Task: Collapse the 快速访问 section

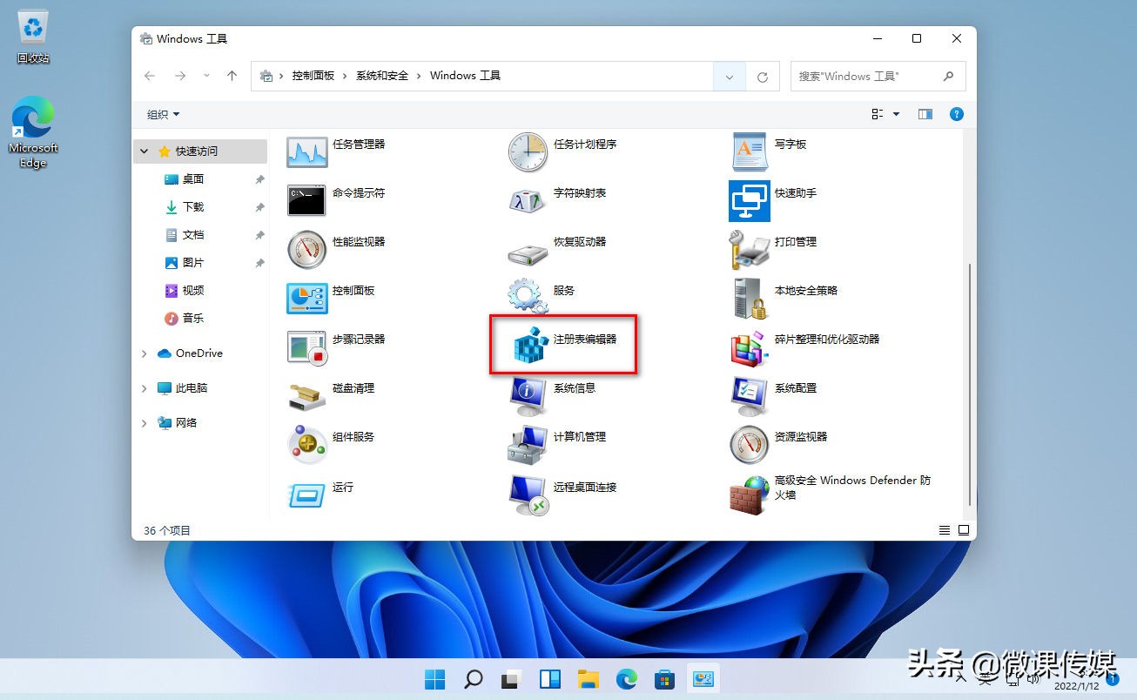Action: point(143,151)
